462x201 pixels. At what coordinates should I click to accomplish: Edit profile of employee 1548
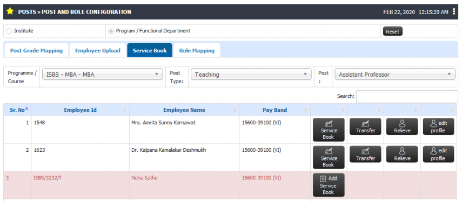point(438,126)
